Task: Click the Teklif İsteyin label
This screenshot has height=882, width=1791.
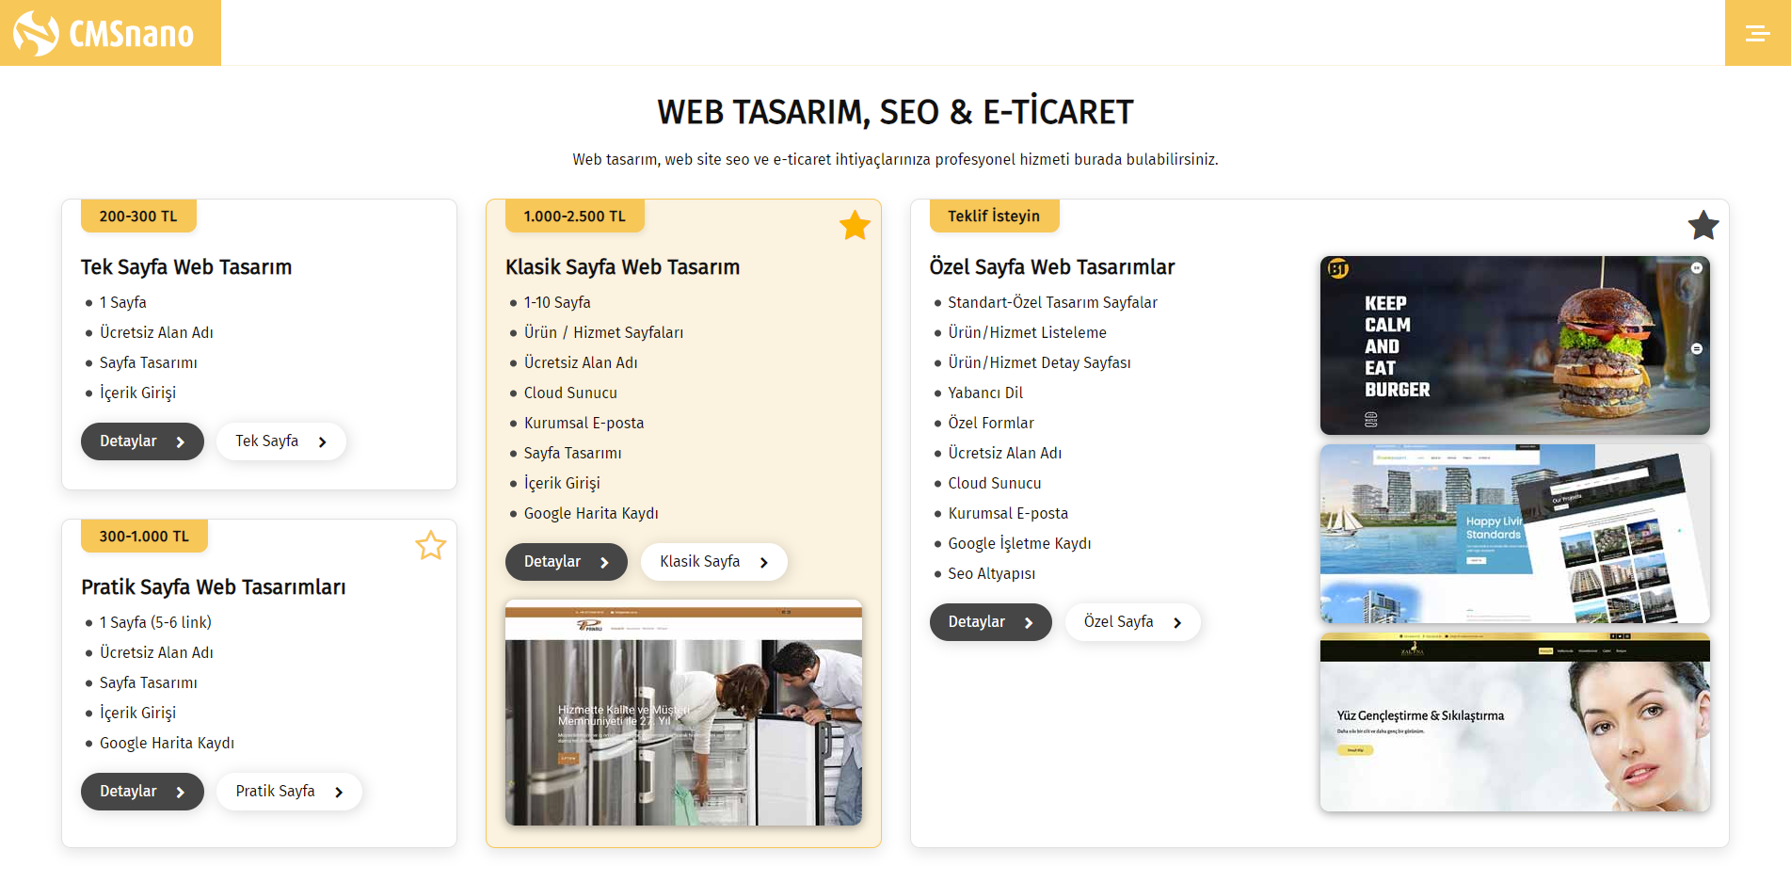Action: click(x=994, y=216)
